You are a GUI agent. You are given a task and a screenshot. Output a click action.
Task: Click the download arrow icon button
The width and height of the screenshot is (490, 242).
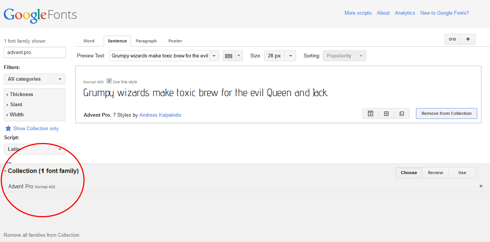[468, 39]
